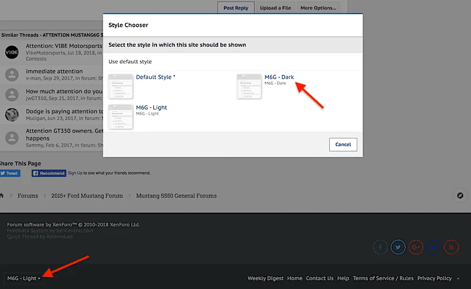This screenshot has width=471, height=289.
Task: Open the RSS feed icon in footer
Action: pos(451,247)
